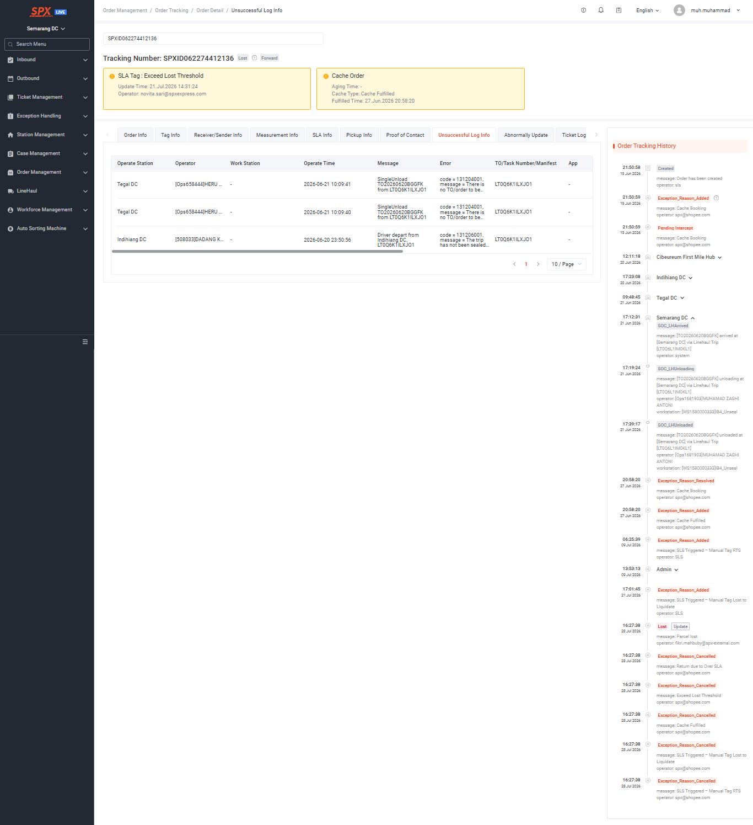
Task: Click the Search Menu input field
Action: (47, 44)
